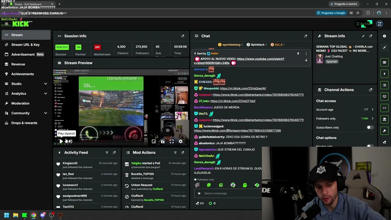
Task: Click the info icon in right rail
Action: click(x=384, y=36)
